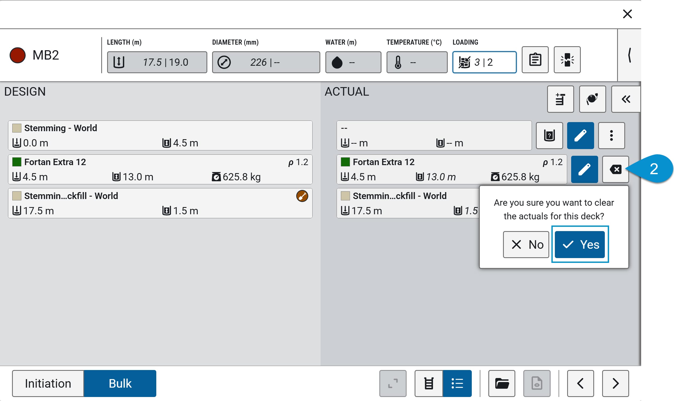Image resolution: width=674 pixels, height=401 pixels.
Task: Switch to column diagram view
Action: pos(429,383)
